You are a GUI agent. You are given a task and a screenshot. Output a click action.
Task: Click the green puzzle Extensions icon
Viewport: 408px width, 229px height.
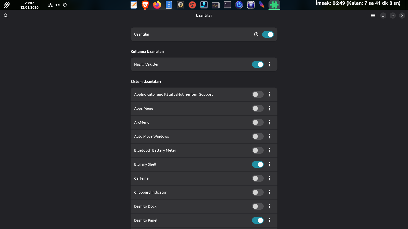[x=274, y=5]
